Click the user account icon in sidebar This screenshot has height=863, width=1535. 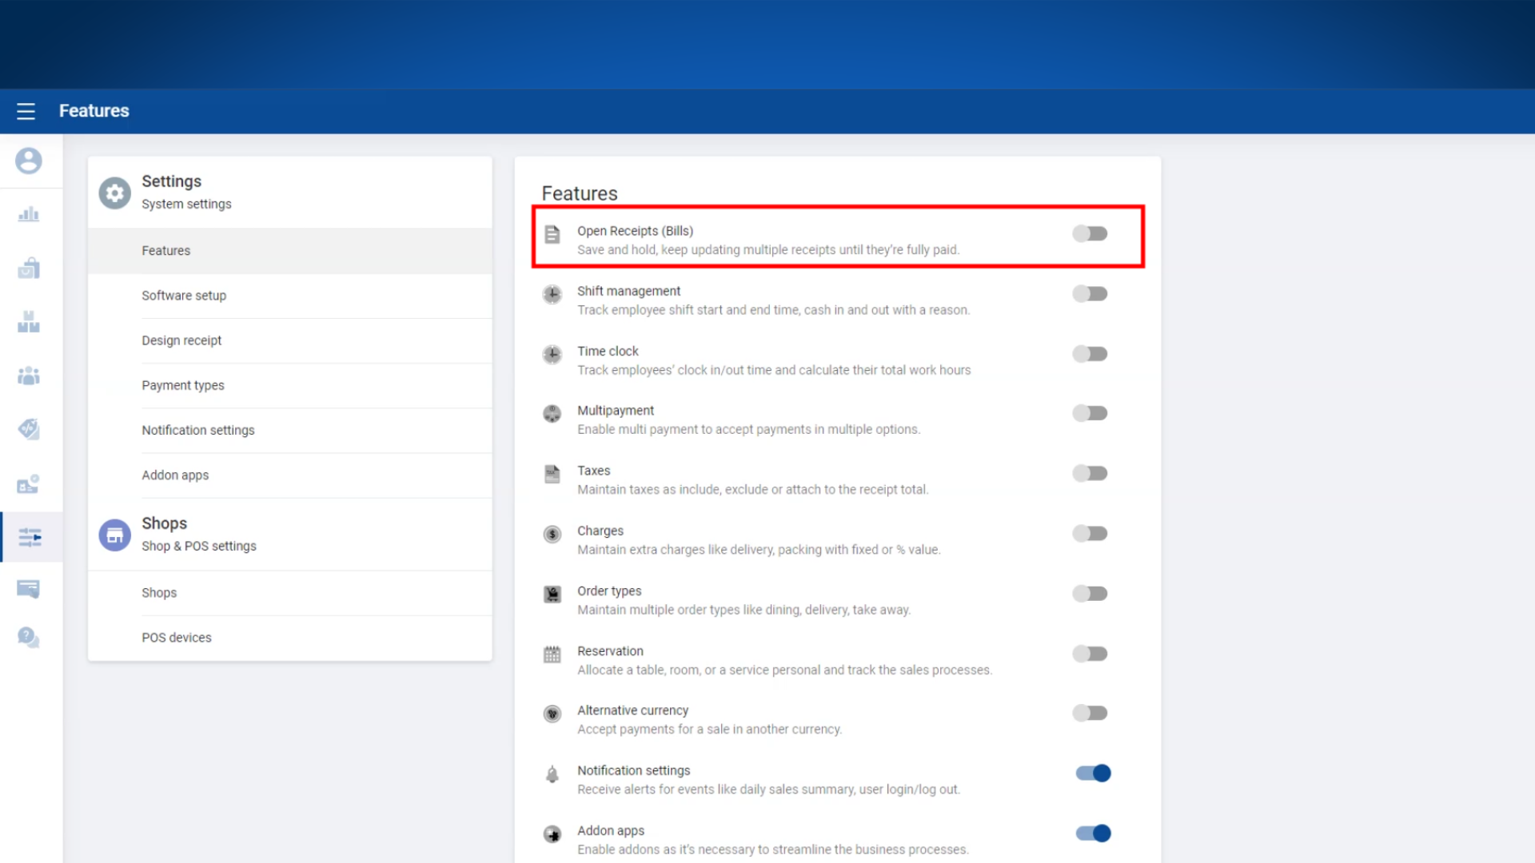click(29, 161)
